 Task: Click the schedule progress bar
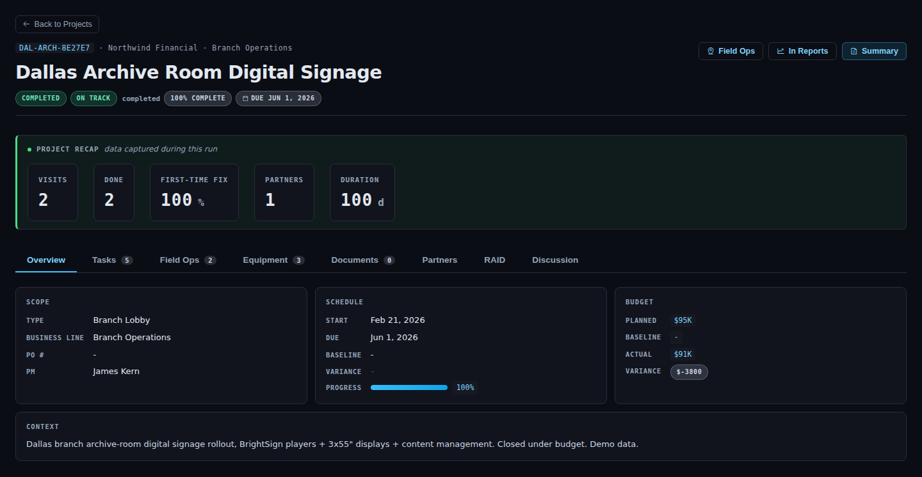[409, 387]
